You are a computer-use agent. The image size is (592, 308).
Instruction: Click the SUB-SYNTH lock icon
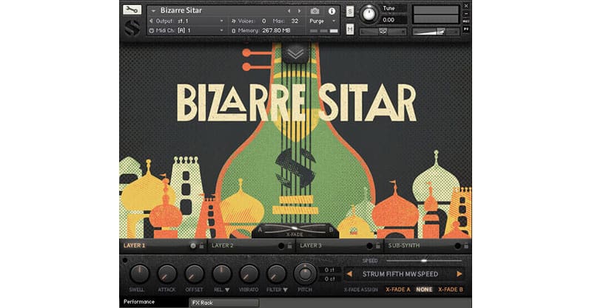click(x=466, y=246)
